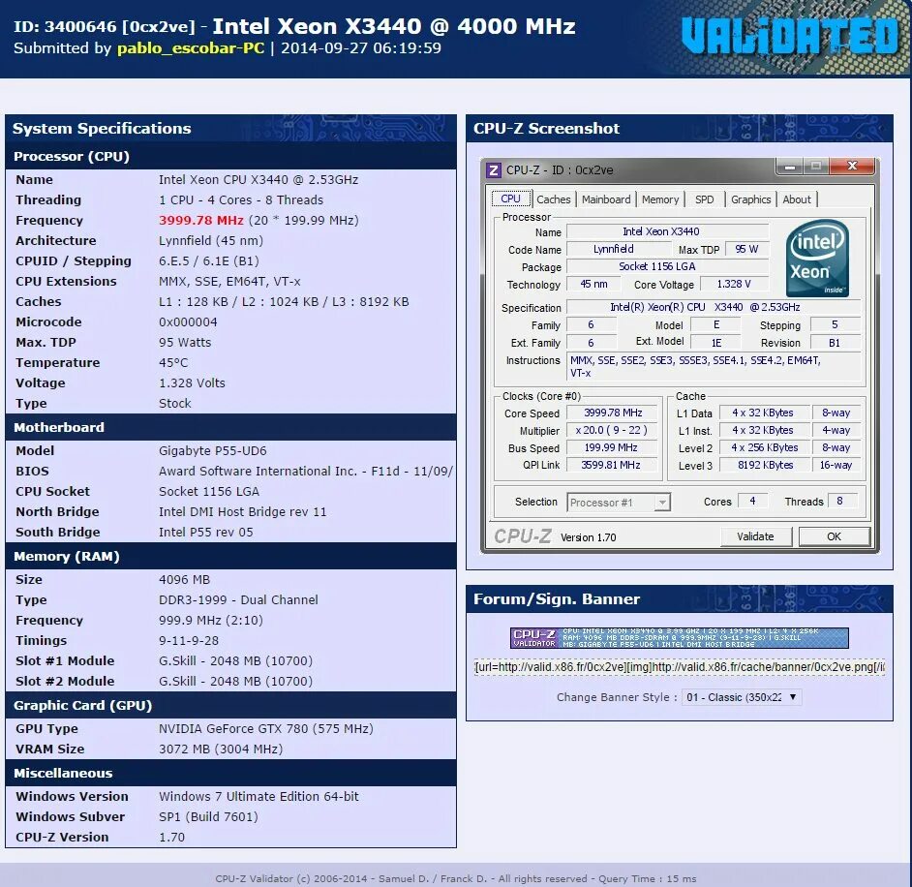Click the VRAM value 3072 MB (3004 MHz)

click(221, 749)
